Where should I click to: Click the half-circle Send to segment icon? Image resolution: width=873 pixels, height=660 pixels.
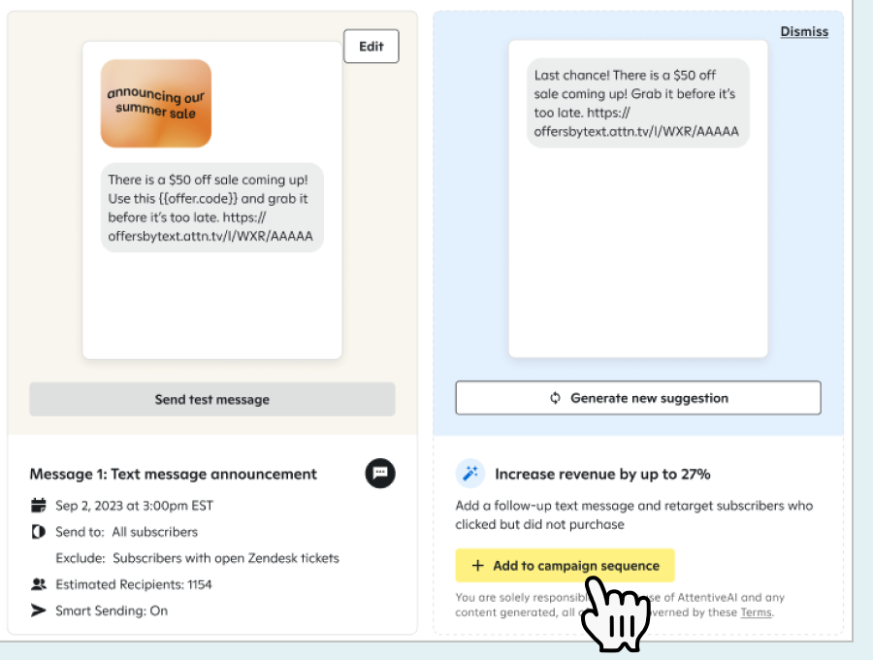(x=39, y=532)
